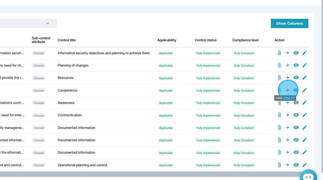The height and width of the screenshot is (180, 323).
Task: View details of the Resources control
Action: click(296, 78)
